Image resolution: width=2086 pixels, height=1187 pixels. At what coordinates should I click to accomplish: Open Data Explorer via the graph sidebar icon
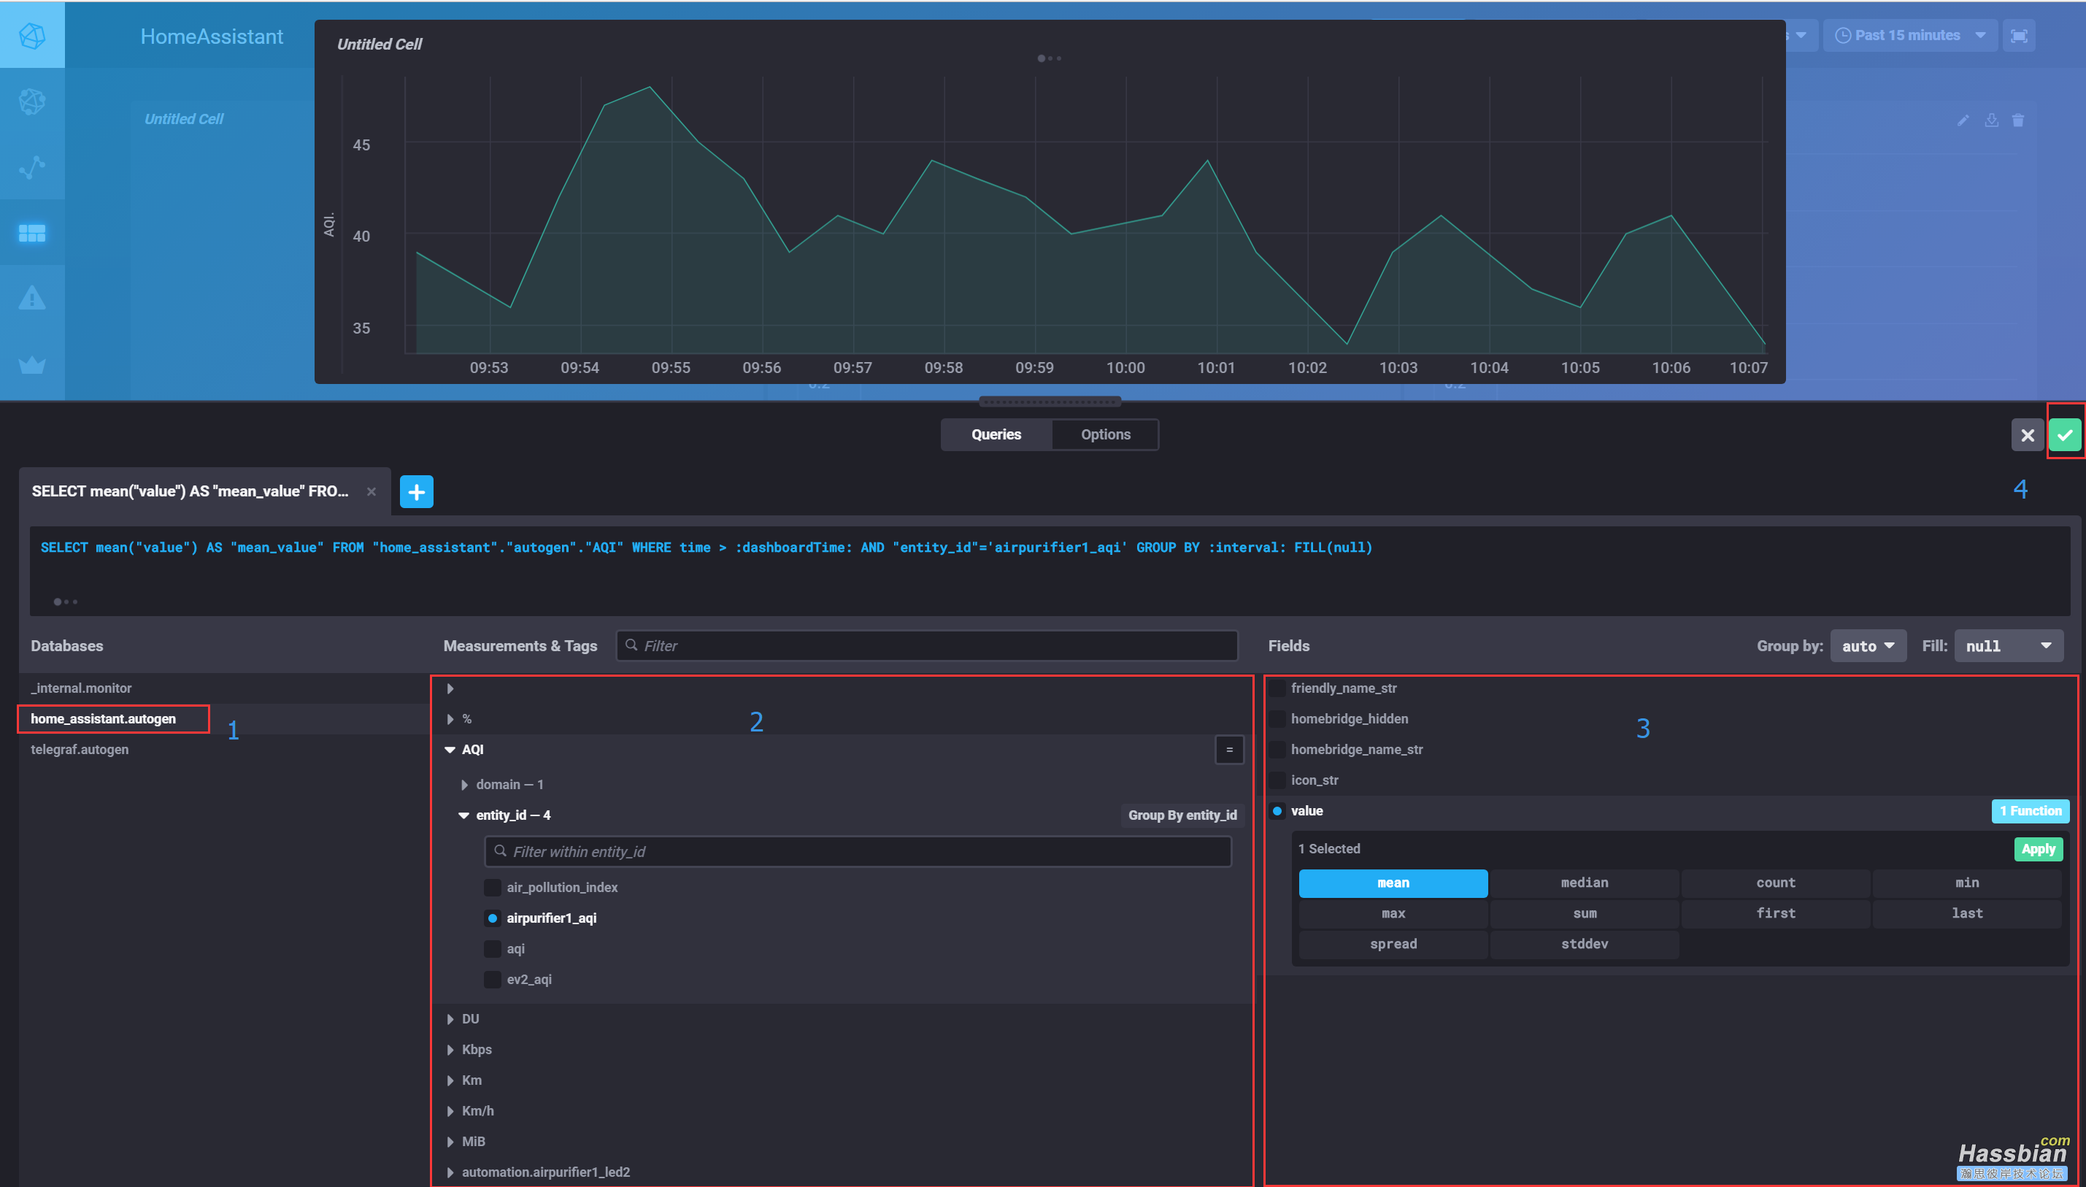(x=32, y=167)
